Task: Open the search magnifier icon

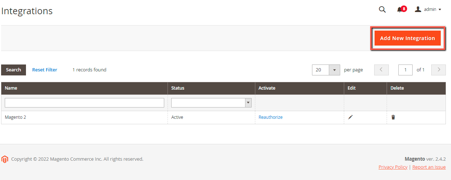Action: (382, 10)
